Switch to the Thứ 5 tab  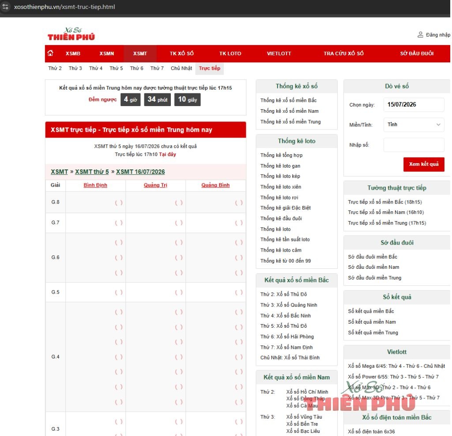[x=116, y=68]
